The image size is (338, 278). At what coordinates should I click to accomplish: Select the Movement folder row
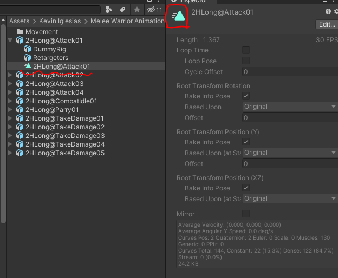click(86, 31)
